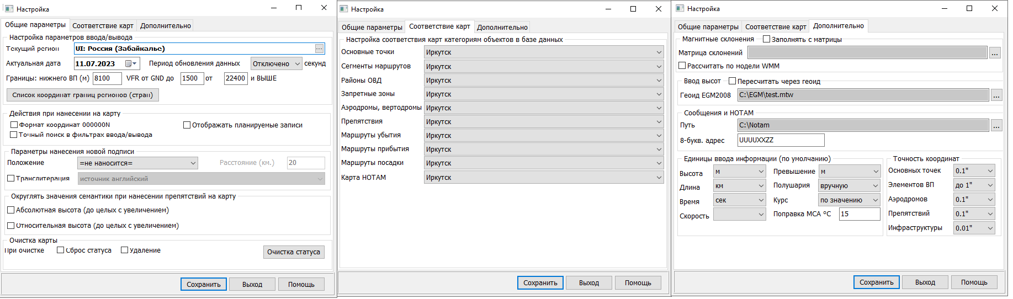Click the app icon in the right Настройка title bar
This screenshot has height=299, width=1013.
coord(680,8)
